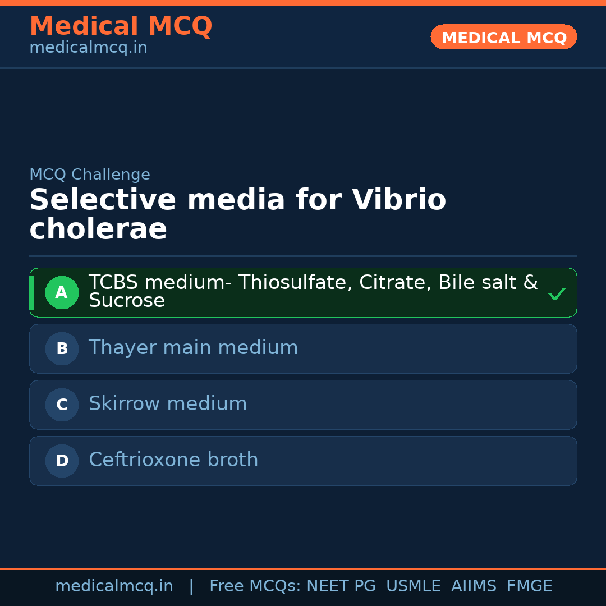This screenshot has height=606, width=606.
Task: Click the MCQ Challenge label
Action: 90,175
